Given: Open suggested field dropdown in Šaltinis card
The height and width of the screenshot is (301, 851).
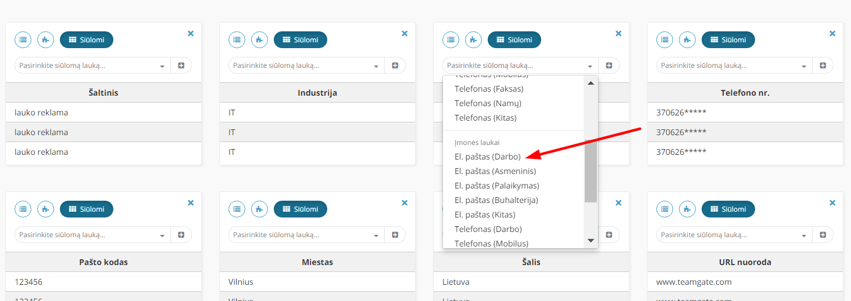Looking at the screenshot, I should pos(93,66).
